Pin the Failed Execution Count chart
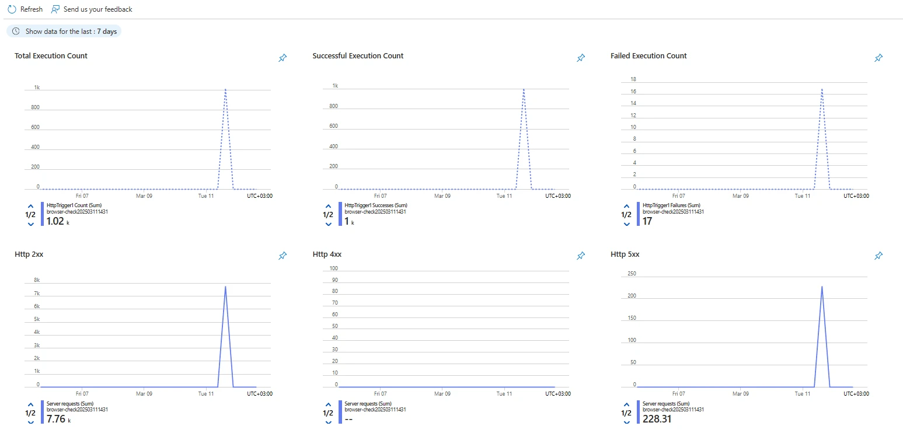 878,58
